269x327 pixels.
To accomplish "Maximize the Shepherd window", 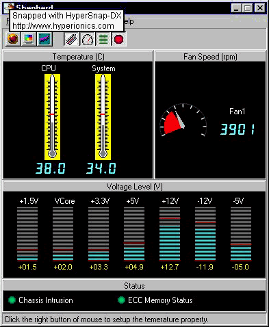I will (248, 8).
